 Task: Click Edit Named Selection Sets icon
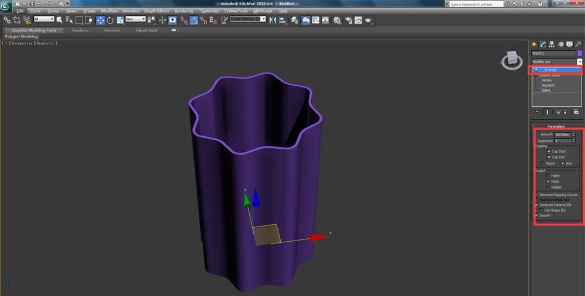(x=225, y=20)
